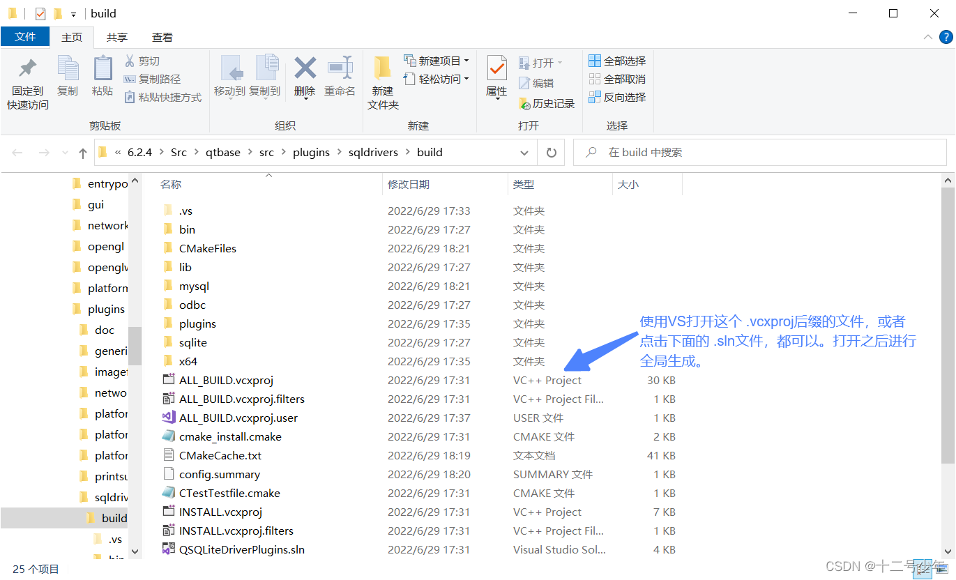
Task: Click the Refresh button beside the address bar
Action: click(x=552, y=153)
